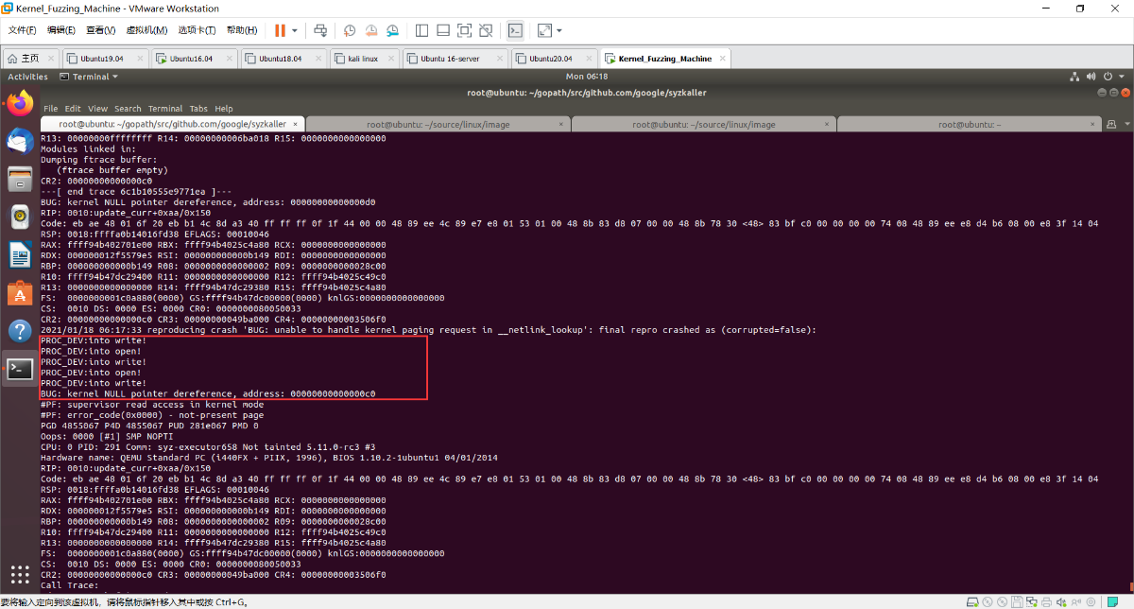Screen dimensions: 1134x609
Task: Click the Ubuntu volume icon in top bar
Action: point(1092,77)
